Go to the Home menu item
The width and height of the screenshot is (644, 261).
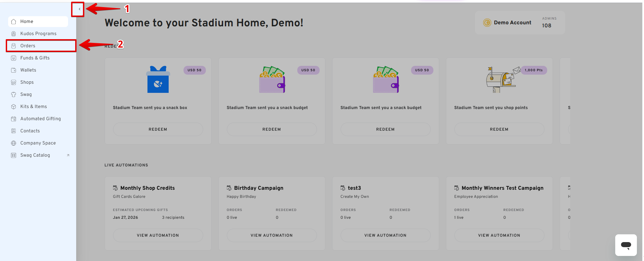click(x=27, y=22)
